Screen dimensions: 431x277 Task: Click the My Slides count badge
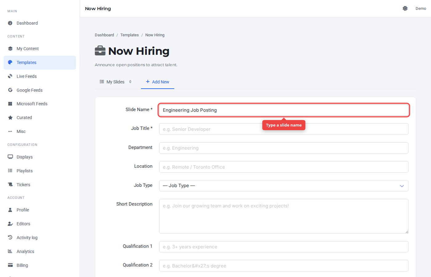pos(130,82)
